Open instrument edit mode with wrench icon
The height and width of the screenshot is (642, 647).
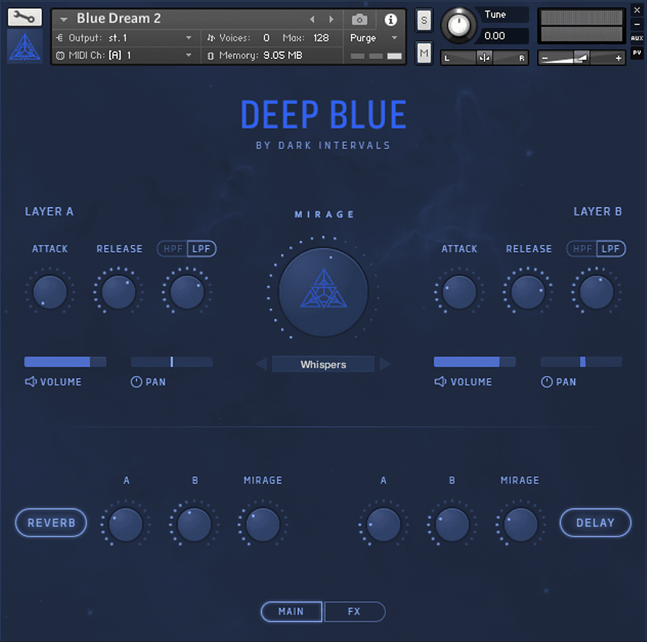[x=24, y=17]
